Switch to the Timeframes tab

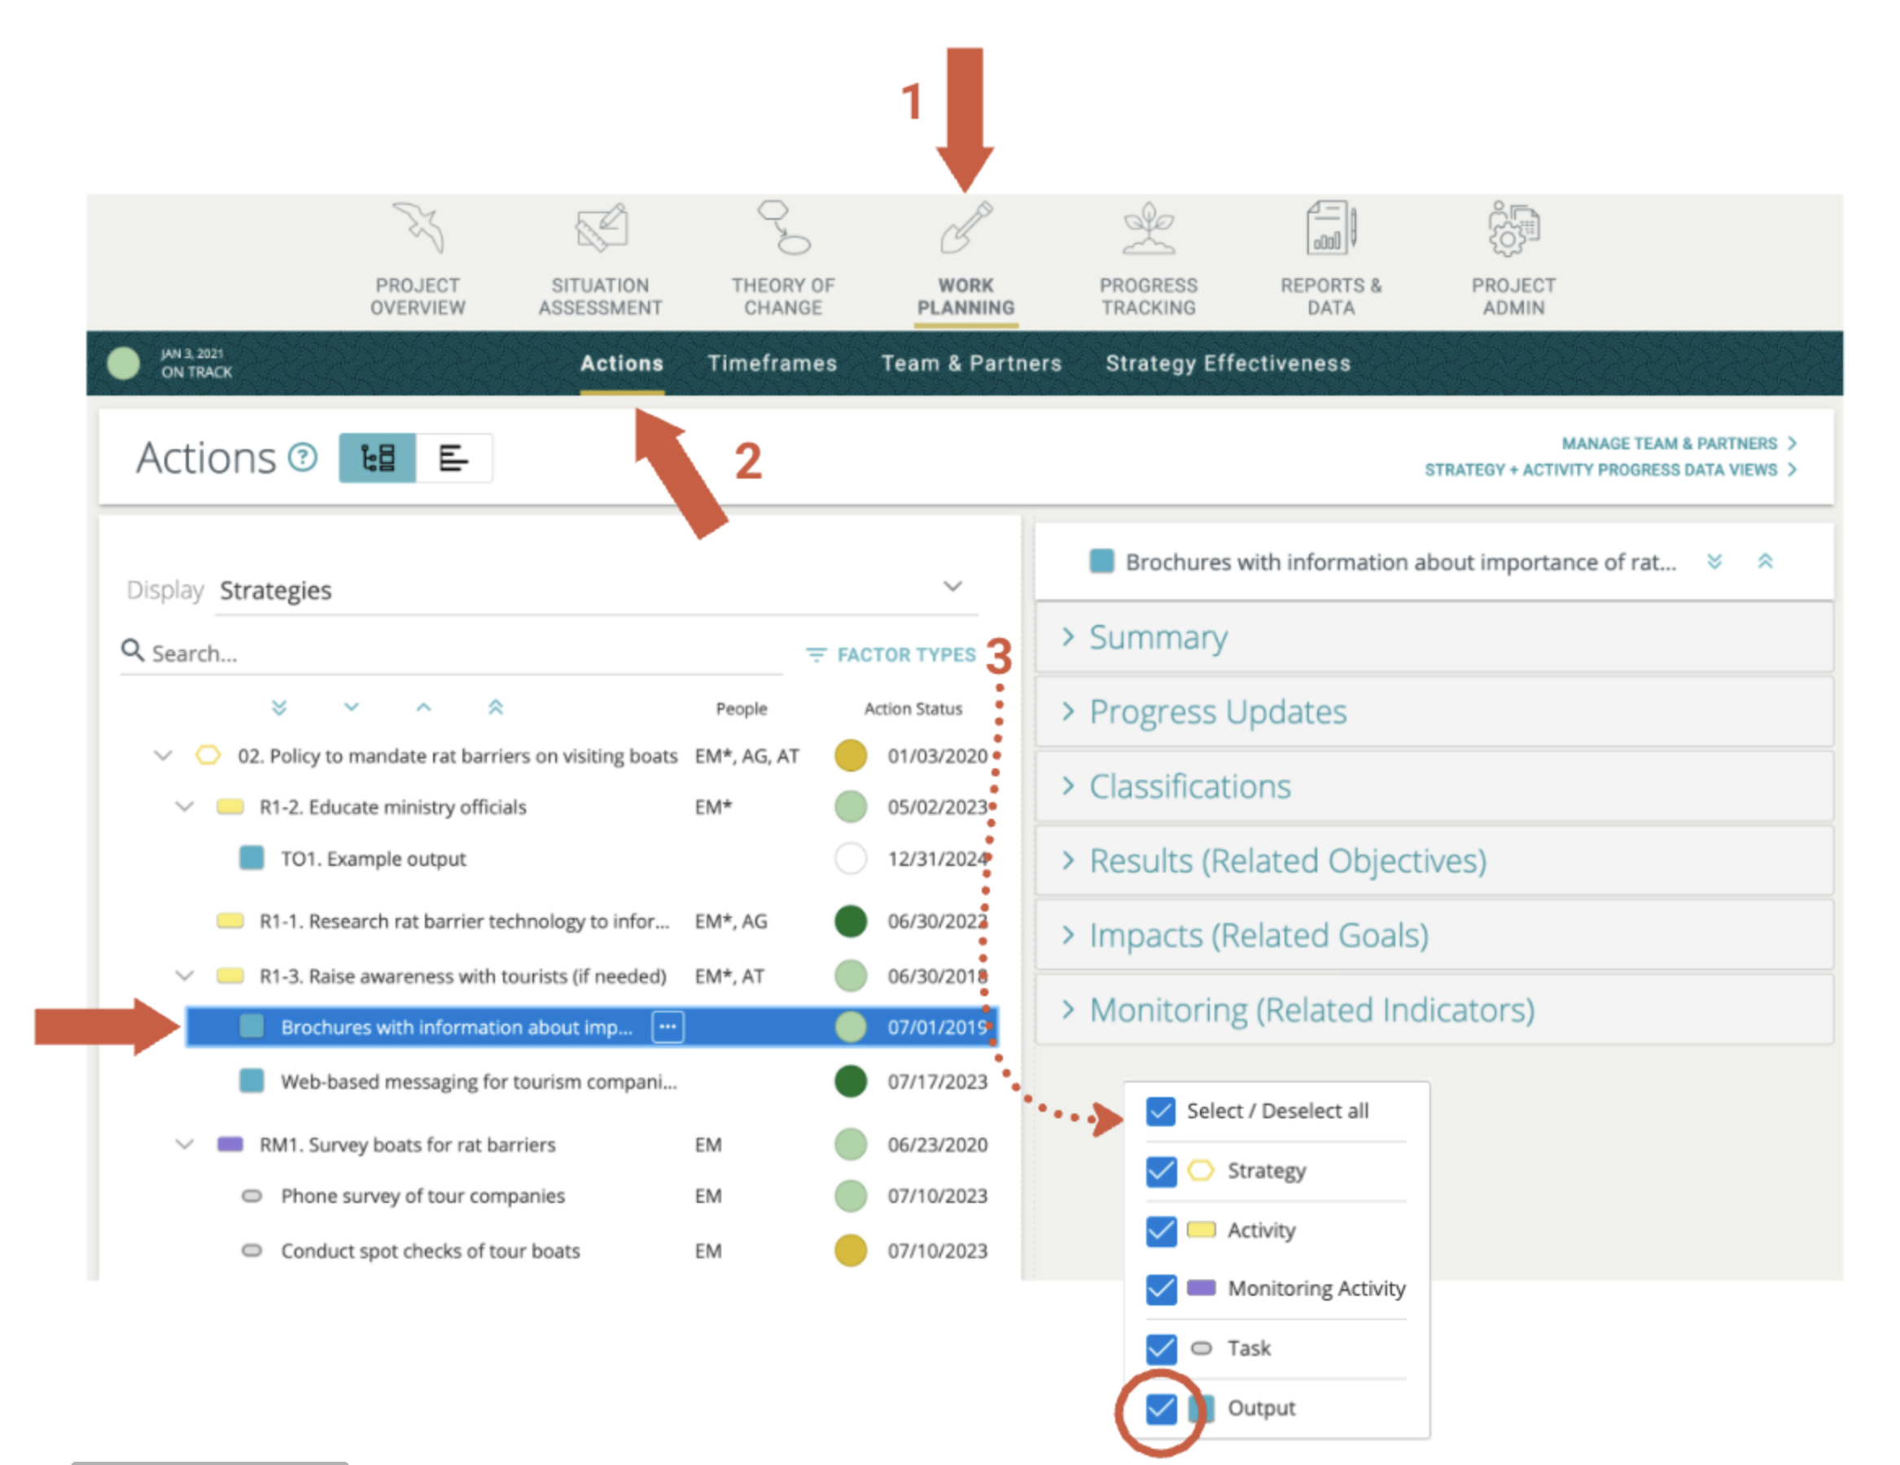[x=772, y=364]
